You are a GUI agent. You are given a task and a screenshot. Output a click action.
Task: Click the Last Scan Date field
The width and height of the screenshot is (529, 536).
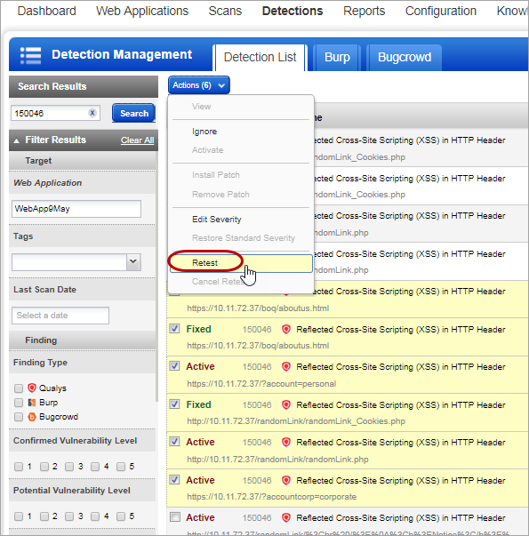coord(60,316)
